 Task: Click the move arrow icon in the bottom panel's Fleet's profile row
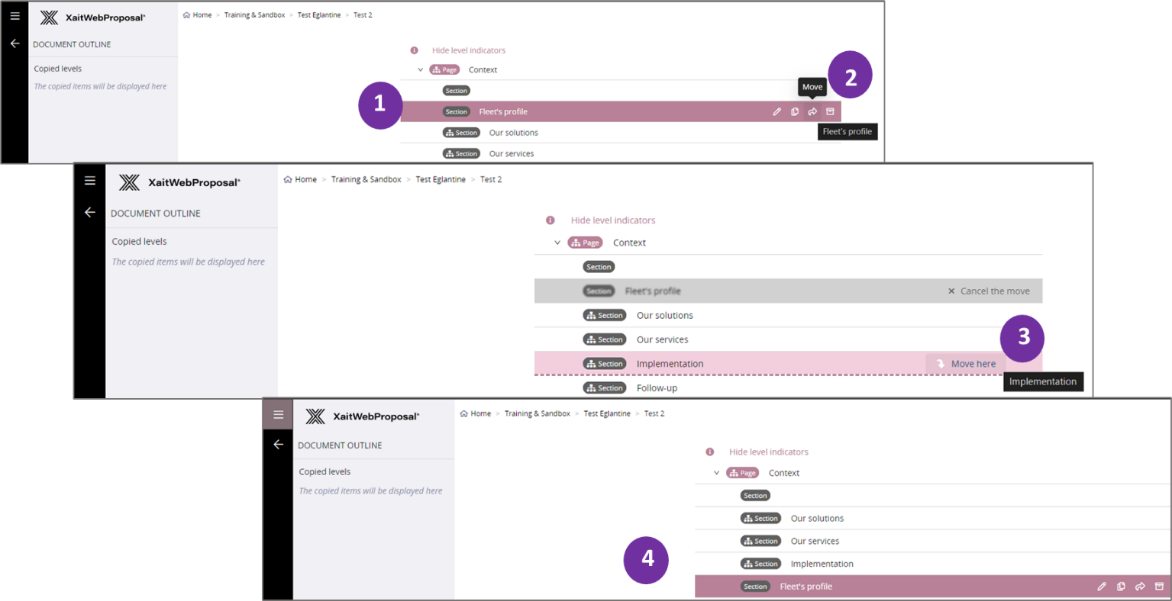tap(1140, 587)
